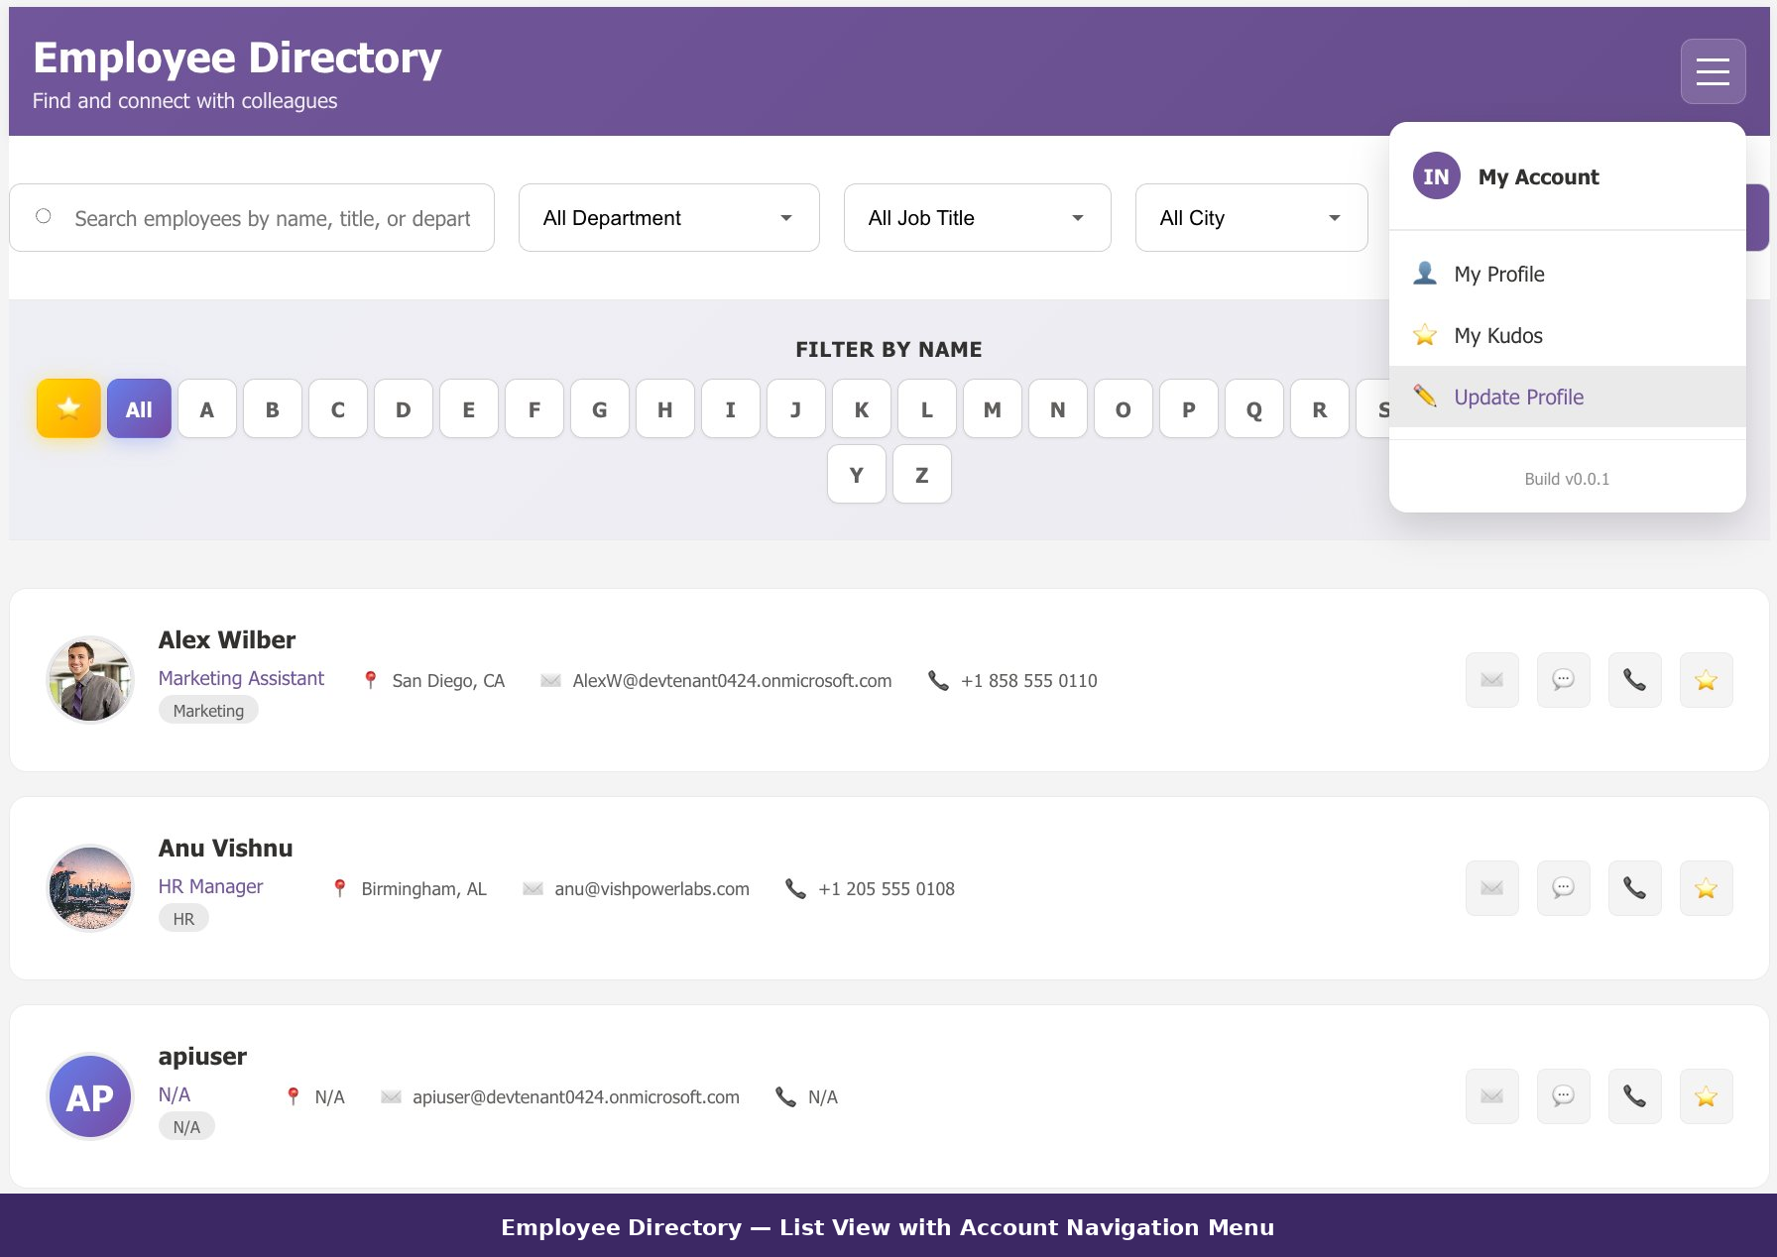Give kudos star to Anu Vishnu

click(x=1706, y=888)
